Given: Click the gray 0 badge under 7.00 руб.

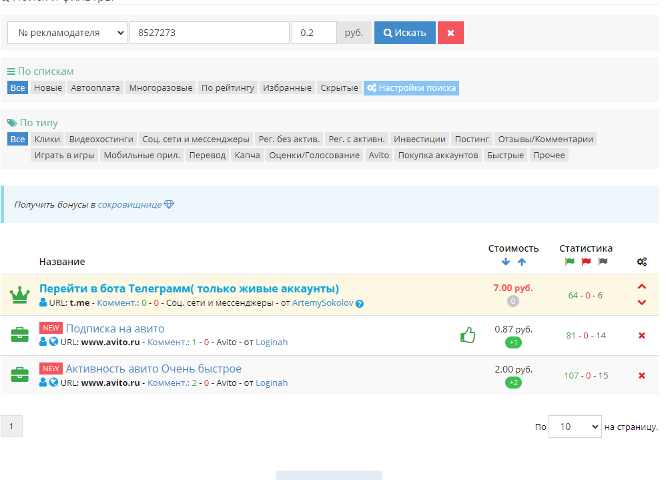Looking at the screenshot, I should pyautogui.click(x=513, y=301).
